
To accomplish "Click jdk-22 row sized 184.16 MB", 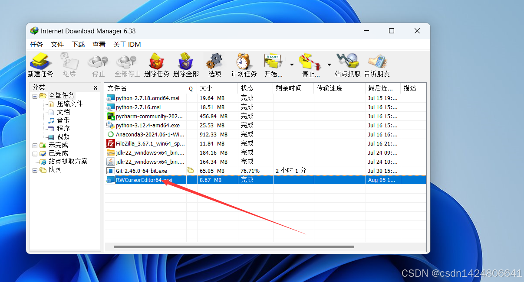I will [265, 152].
